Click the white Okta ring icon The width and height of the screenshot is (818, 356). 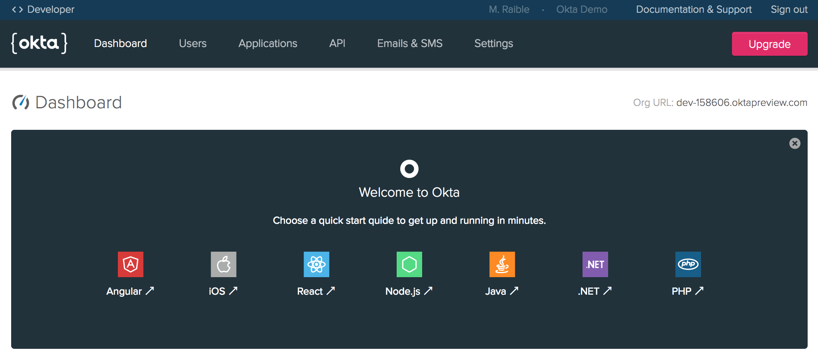coord(409,169)
